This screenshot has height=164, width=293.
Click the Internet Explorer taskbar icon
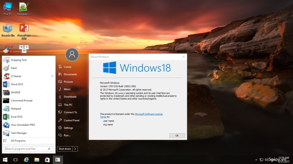coord(26,160)
